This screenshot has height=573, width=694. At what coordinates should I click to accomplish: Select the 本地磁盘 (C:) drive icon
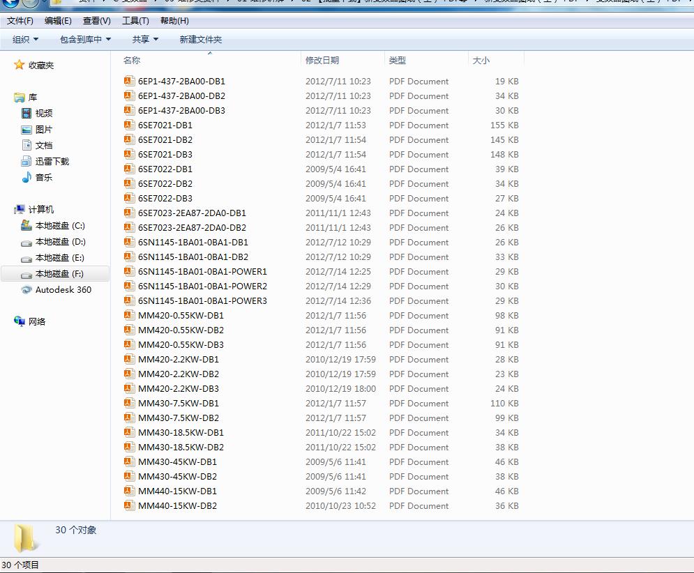tap(27, 226)
